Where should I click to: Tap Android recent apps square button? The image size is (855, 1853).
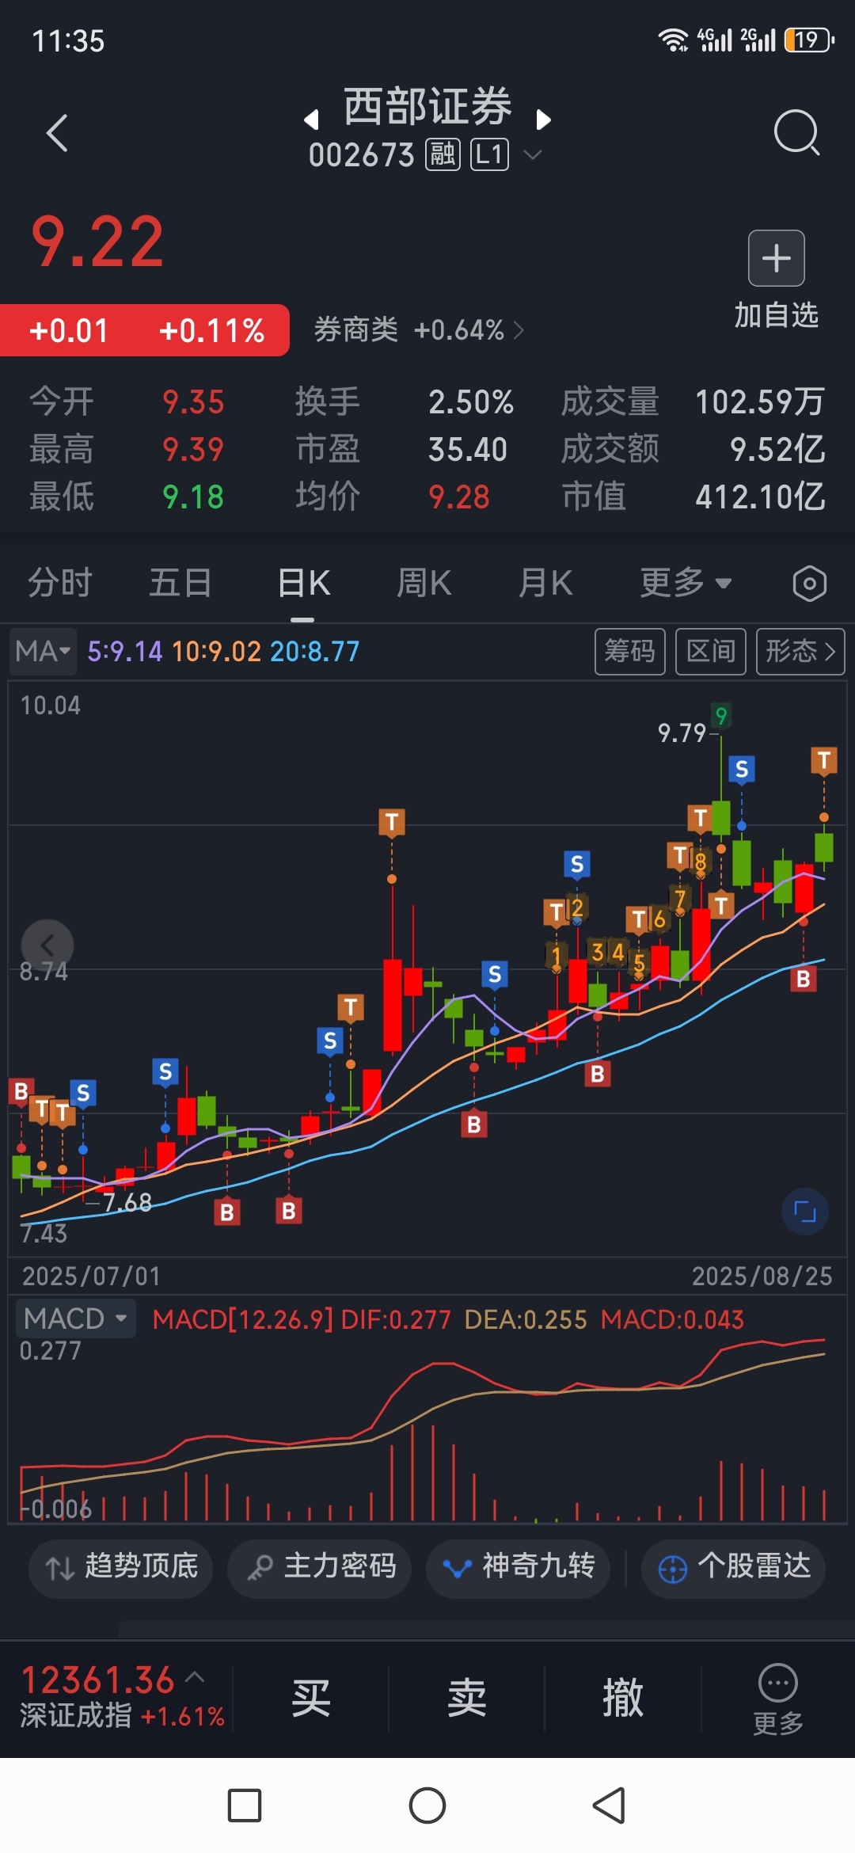click(245, 1805)
